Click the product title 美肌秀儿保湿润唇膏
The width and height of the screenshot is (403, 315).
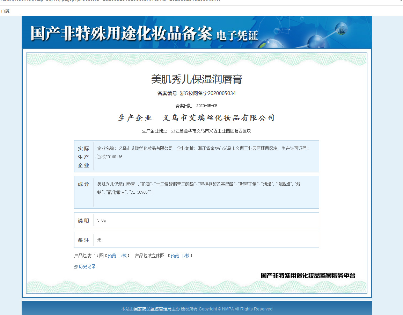pos(197,79)
